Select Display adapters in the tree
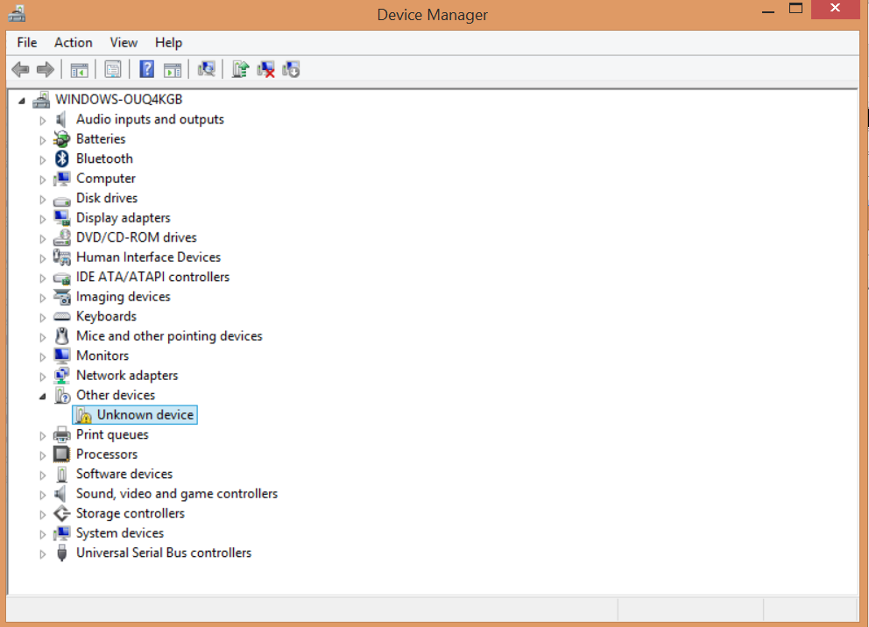 click(123, 218)
